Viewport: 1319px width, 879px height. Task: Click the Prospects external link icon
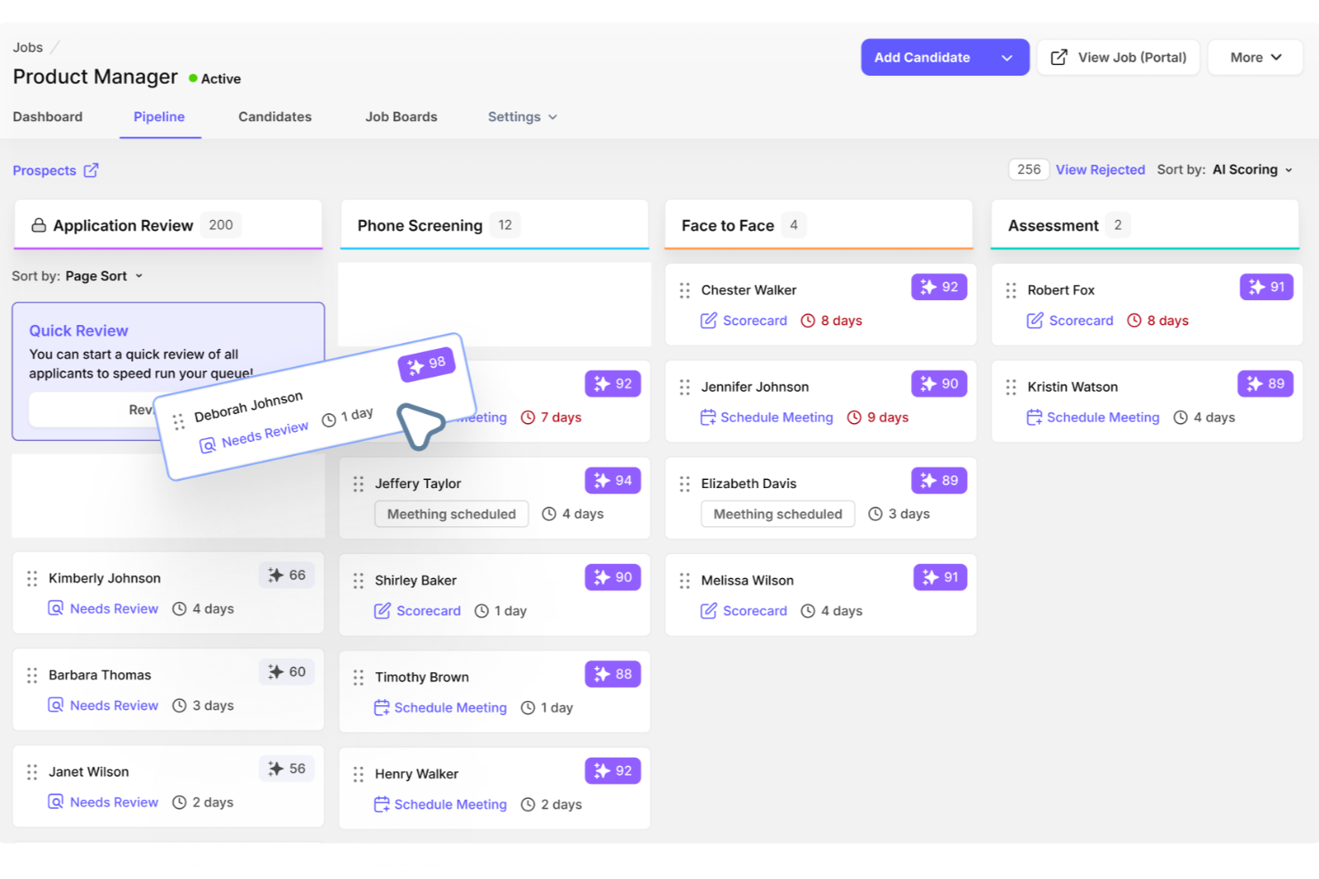point(91,170)
